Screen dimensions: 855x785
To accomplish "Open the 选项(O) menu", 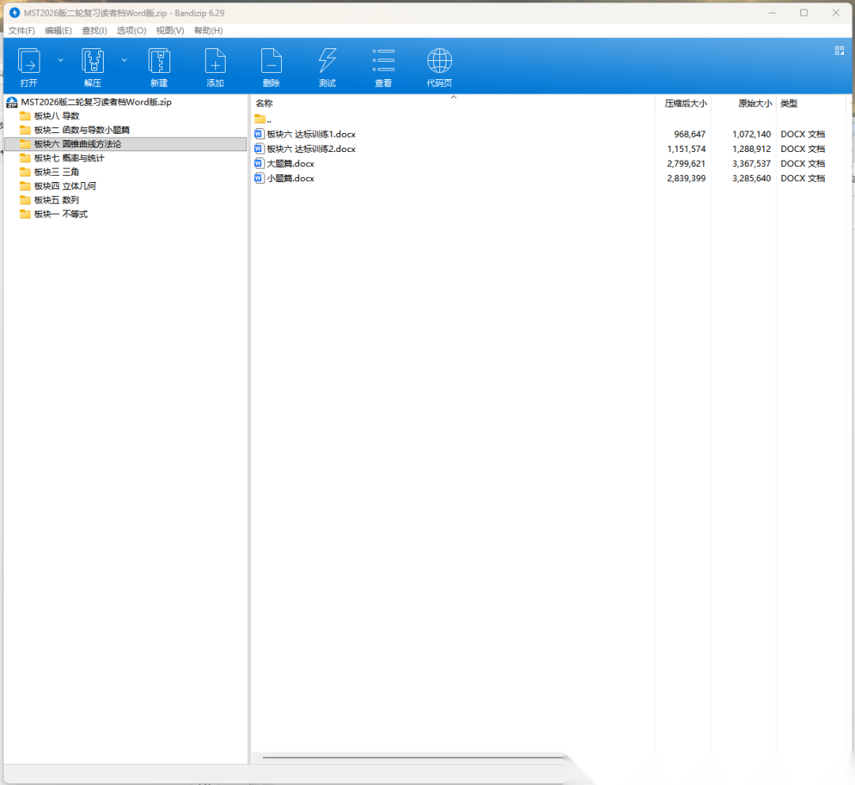I will pos(131,30).
